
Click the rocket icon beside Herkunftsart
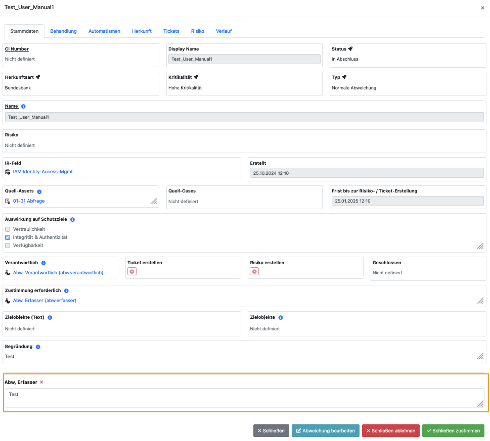(x=38, y=77)
